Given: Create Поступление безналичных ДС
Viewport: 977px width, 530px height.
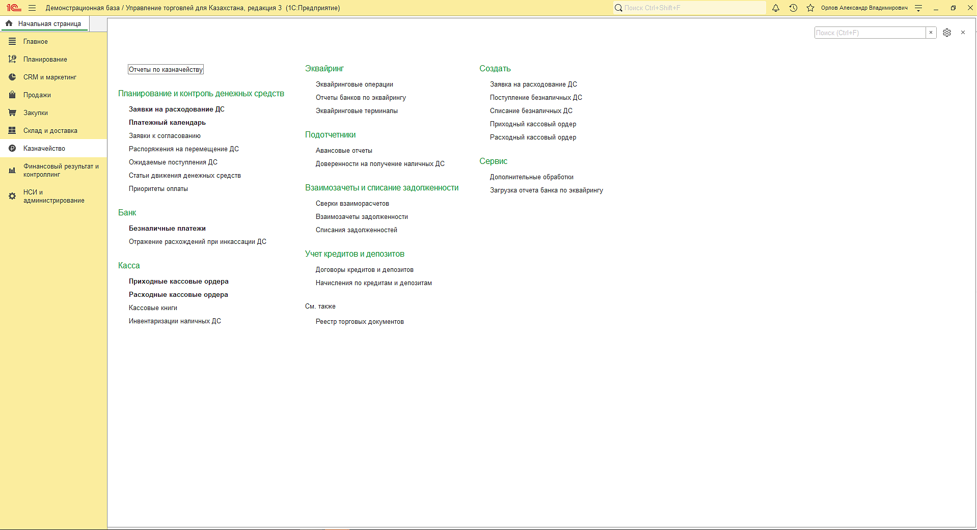Looking at the screenshot, I should click(x=536, y=97).
